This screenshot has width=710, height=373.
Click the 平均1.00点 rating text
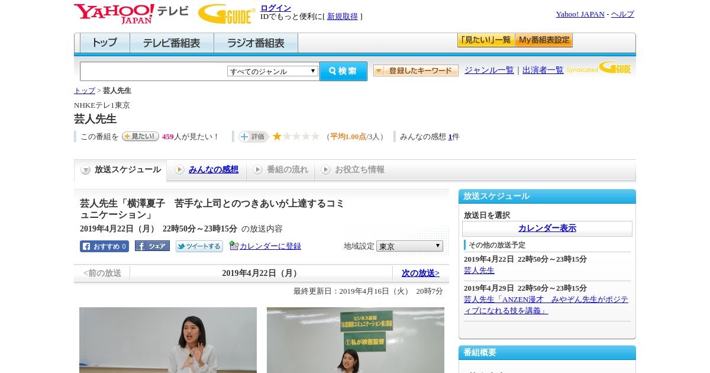tap(348, 137)
